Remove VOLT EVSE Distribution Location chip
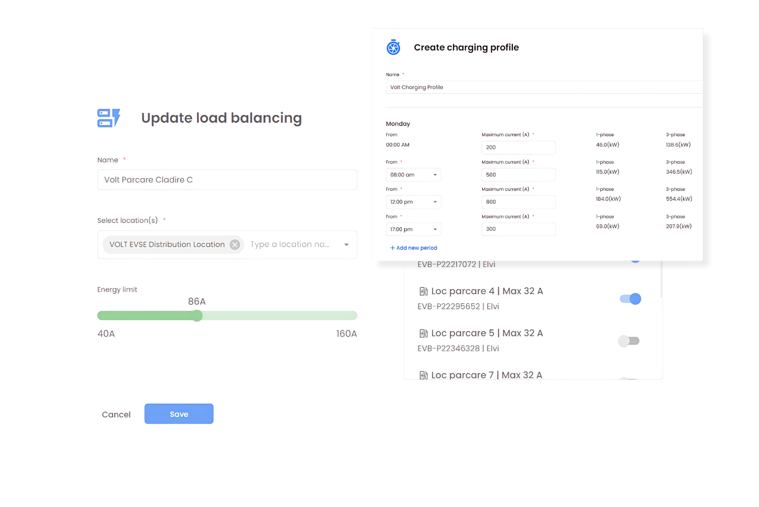This screenshot has width=759, height=507. coord(235,245)
